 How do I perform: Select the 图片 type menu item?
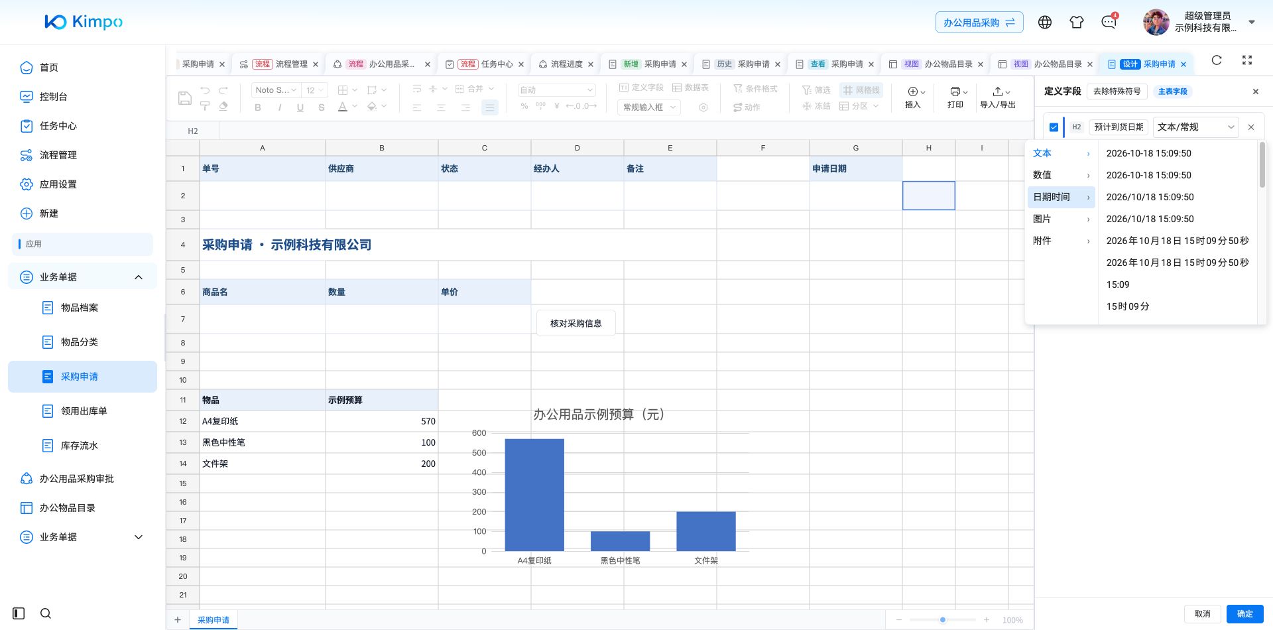click(1061, 219)
